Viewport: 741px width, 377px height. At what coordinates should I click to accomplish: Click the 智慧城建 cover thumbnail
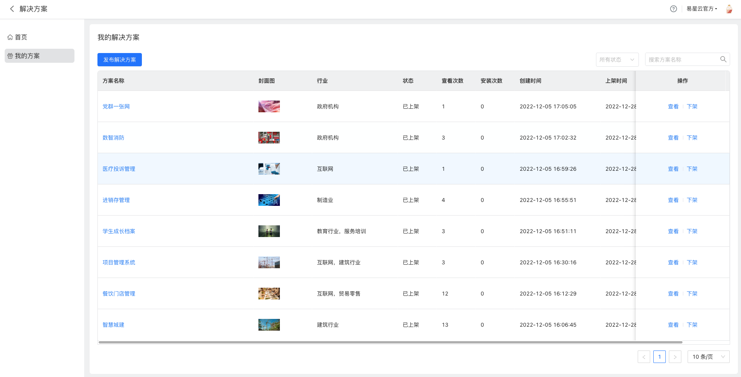(269, 325)
